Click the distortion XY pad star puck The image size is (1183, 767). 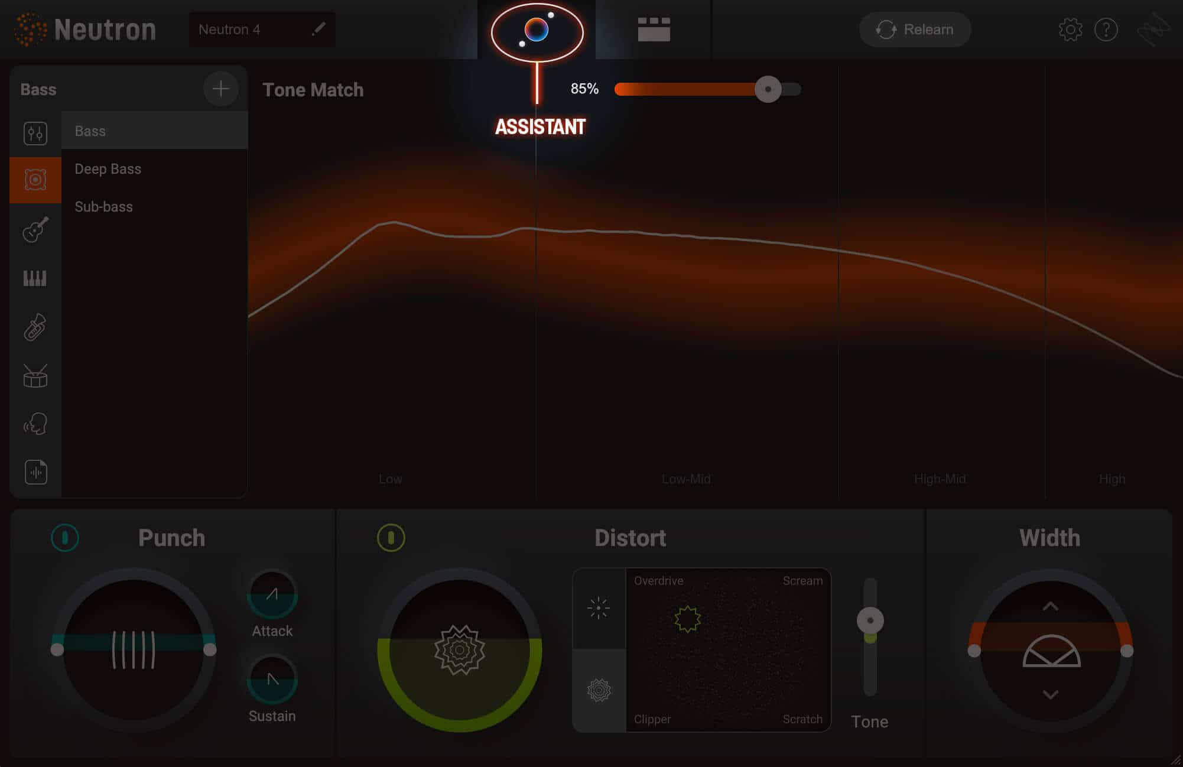tap(687, 619)
